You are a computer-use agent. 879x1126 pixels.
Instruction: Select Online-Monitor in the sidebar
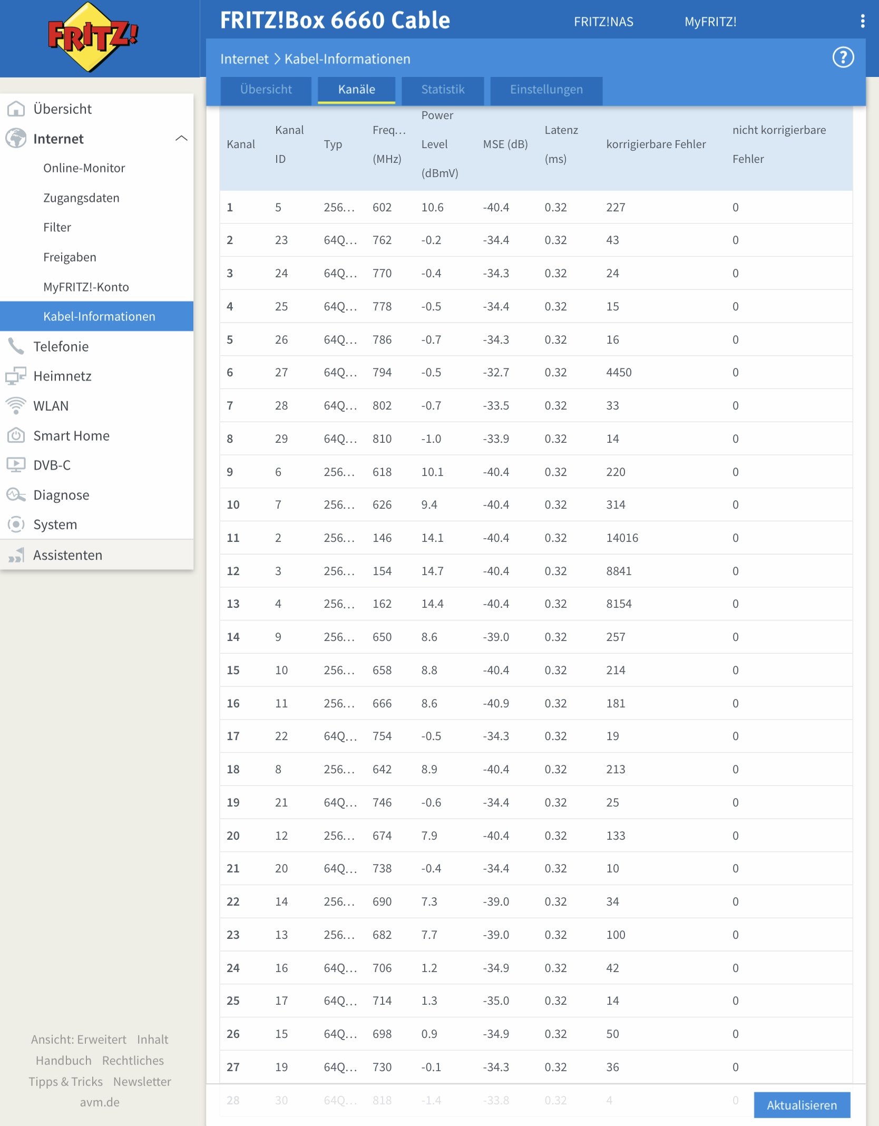84,168
